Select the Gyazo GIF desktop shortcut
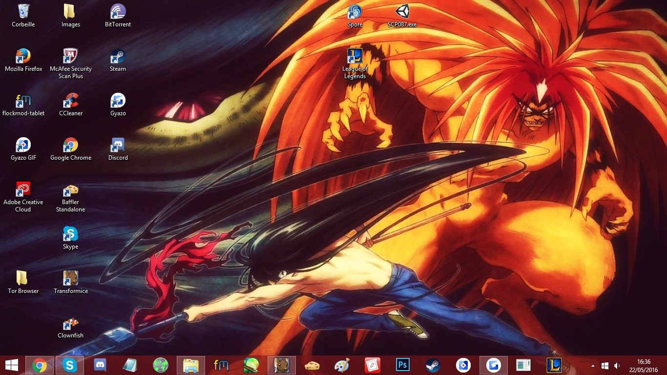Viewport: 667px width, 375px height. pos(23,149)
